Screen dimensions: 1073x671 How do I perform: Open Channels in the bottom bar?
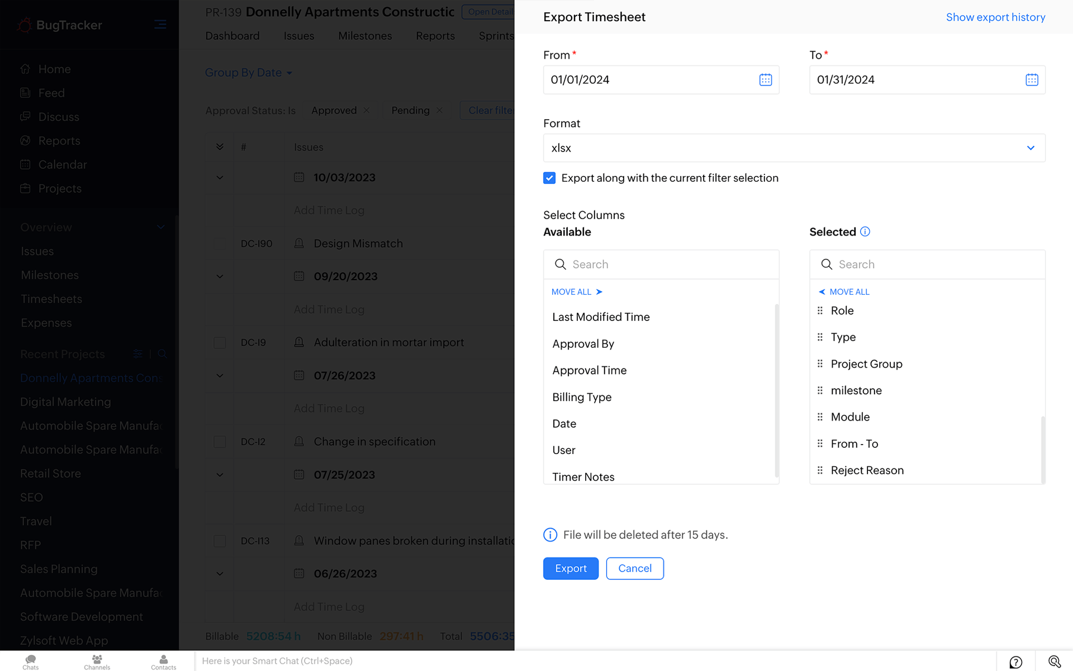97,661
